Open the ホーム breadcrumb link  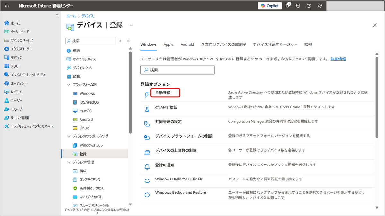pos(71,16)
